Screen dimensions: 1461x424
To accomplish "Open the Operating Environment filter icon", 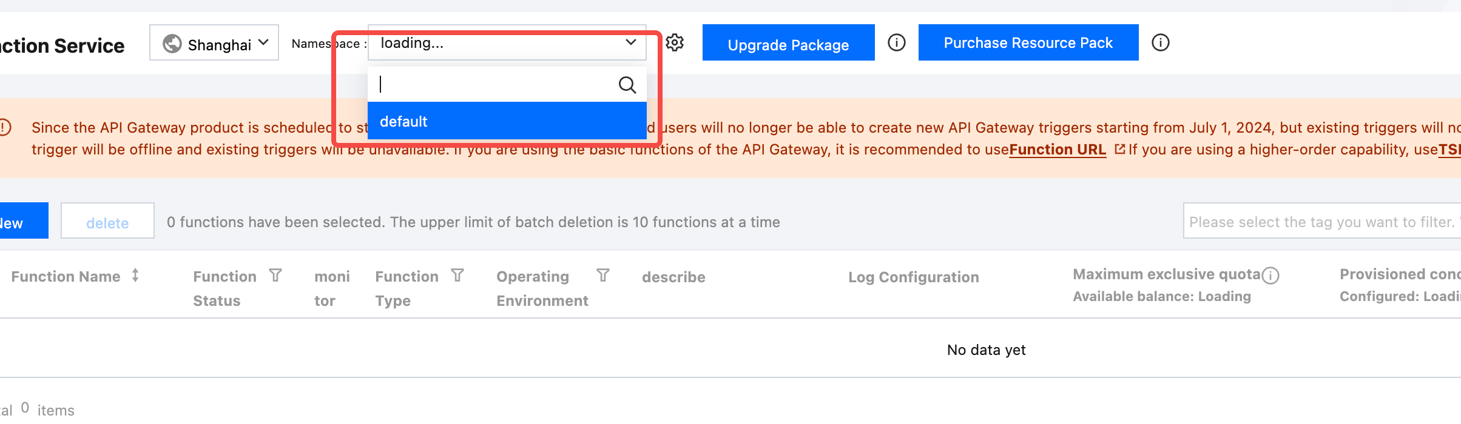I will pyautogui.click(x=603, y=276).
